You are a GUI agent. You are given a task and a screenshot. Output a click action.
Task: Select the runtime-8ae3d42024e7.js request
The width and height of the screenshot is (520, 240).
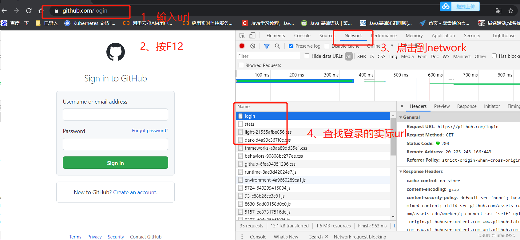[313, 172]
